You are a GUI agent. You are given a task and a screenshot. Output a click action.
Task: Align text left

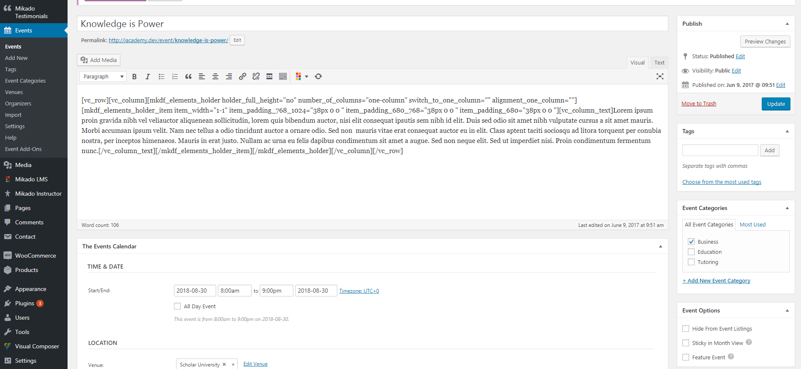pos(202,76)
